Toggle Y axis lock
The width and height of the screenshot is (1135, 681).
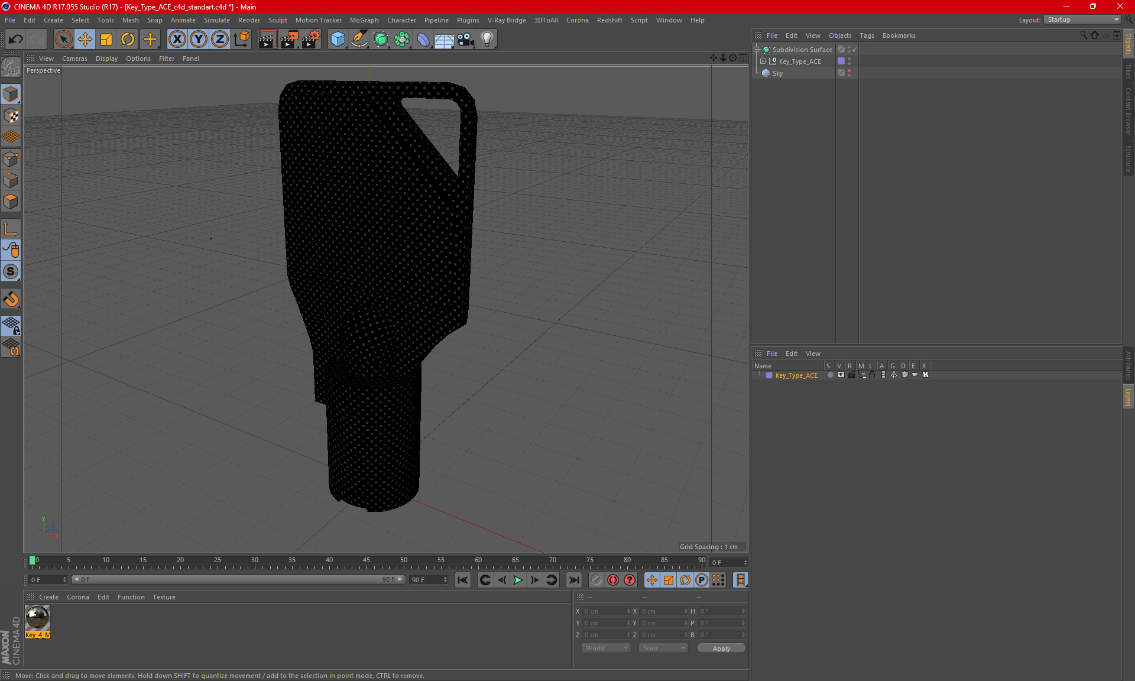click(199, 40)
